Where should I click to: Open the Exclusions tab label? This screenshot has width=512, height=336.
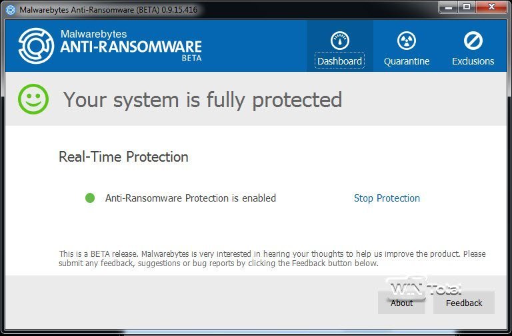473,61
